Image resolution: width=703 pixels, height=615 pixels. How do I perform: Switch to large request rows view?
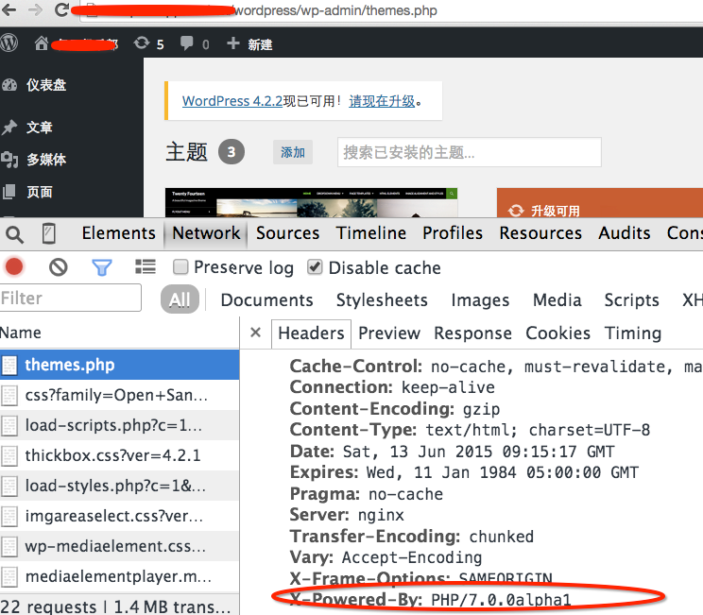145,267
